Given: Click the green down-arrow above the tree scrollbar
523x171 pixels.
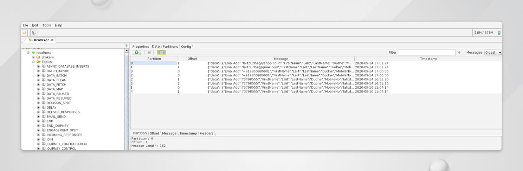Looking at the screenshot, I should click(x=127, y=46).
